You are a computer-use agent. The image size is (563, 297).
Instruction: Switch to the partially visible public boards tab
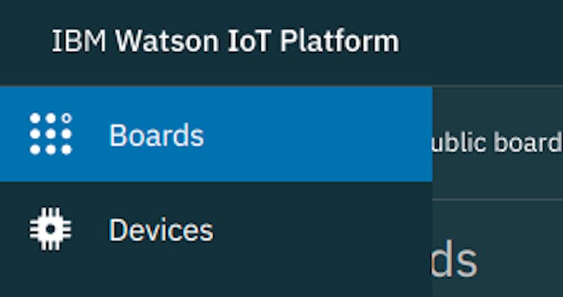(498, 142)
